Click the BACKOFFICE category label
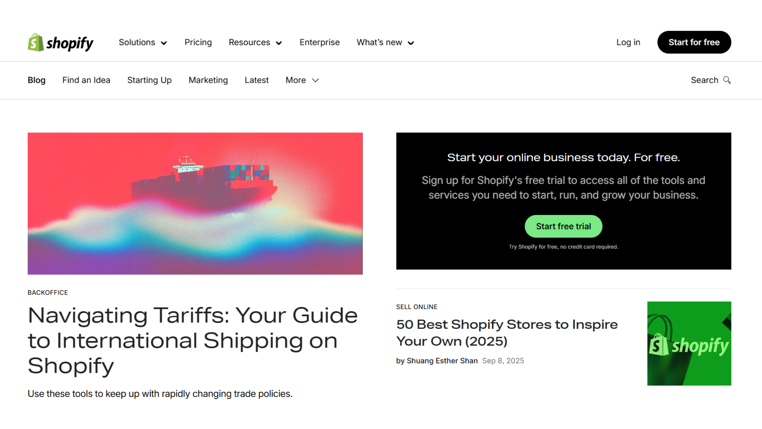 (48, 292)
